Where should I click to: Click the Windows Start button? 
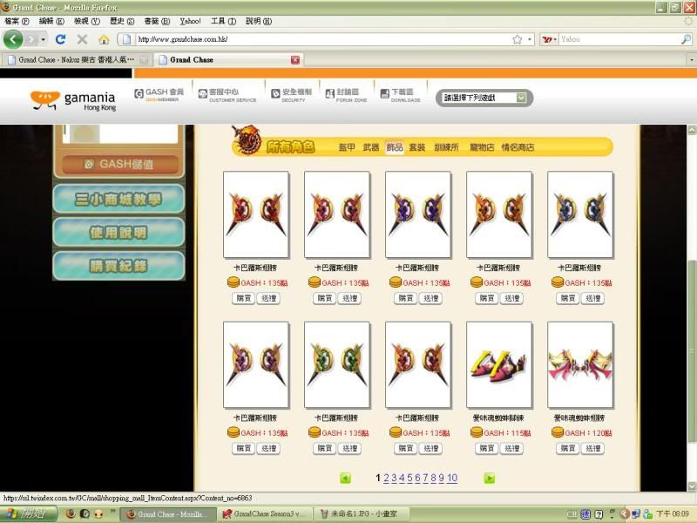[29, 514]
